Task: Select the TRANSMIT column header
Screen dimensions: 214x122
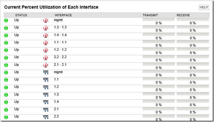Action: click(150, 15)
